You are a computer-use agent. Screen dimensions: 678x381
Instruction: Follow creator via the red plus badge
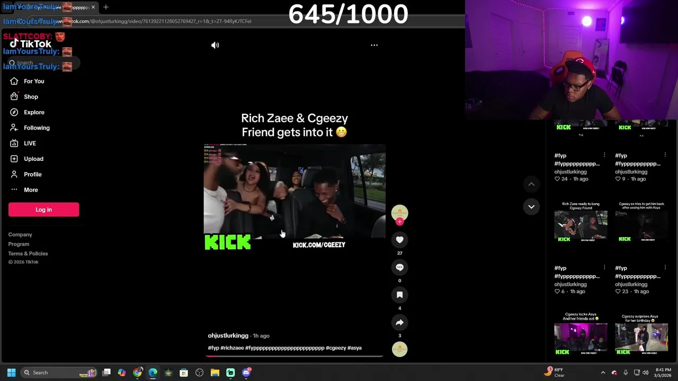tap(399, 222)
